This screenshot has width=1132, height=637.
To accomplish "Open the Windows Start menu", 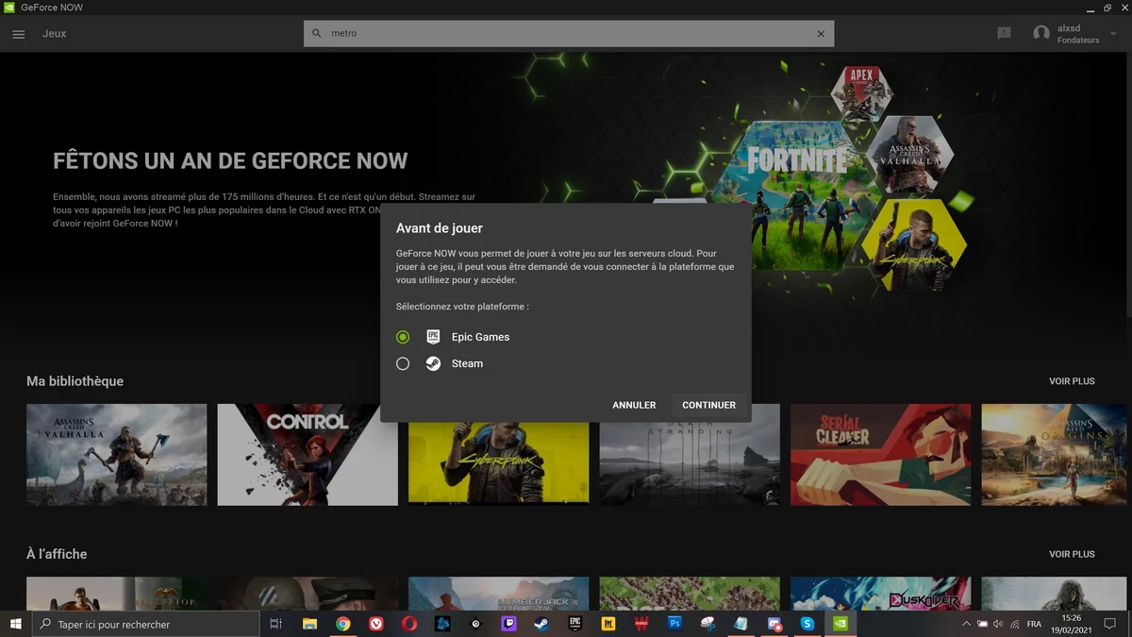I will point(16,624).
